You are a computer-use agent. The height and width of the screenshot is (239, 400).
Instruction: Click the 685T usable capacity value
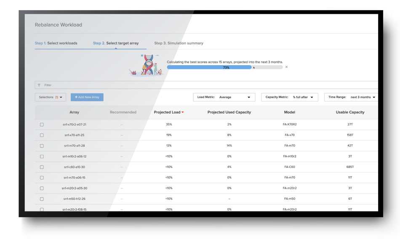tap(350, 167)
